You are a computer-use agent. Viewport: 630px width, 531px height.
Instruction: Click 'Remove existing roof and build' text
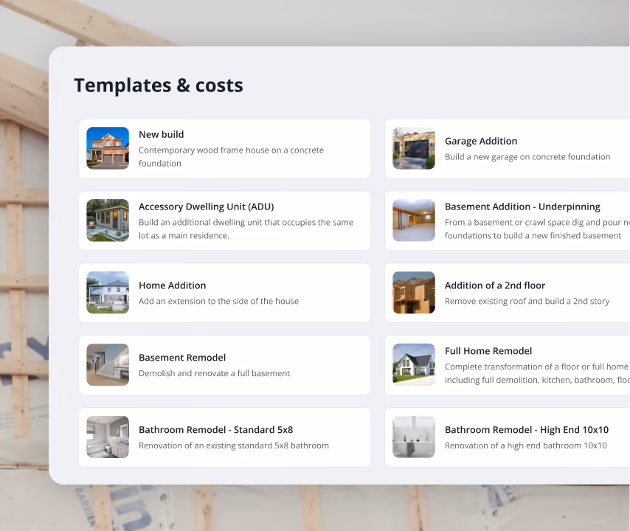coord(527,301)
